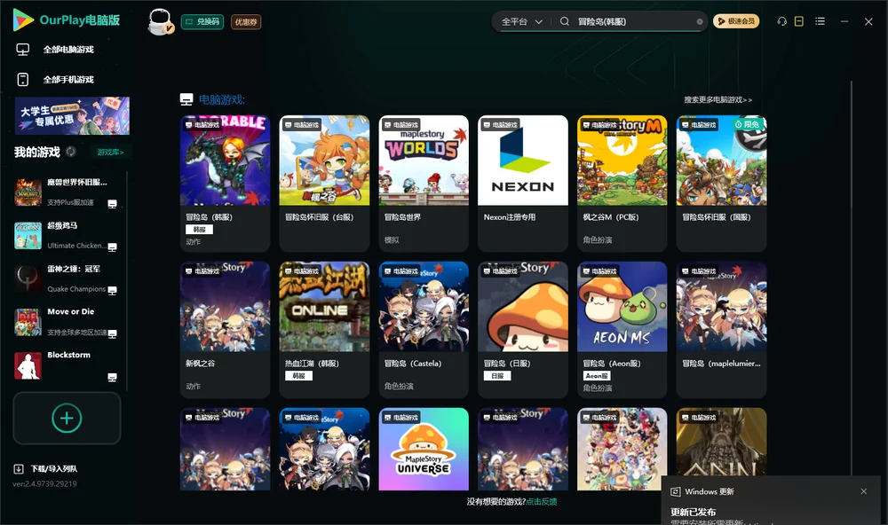This screenshot has height=525, width=888.
Task: Click the OurPlay logo icon
Action: coord(23,20)
